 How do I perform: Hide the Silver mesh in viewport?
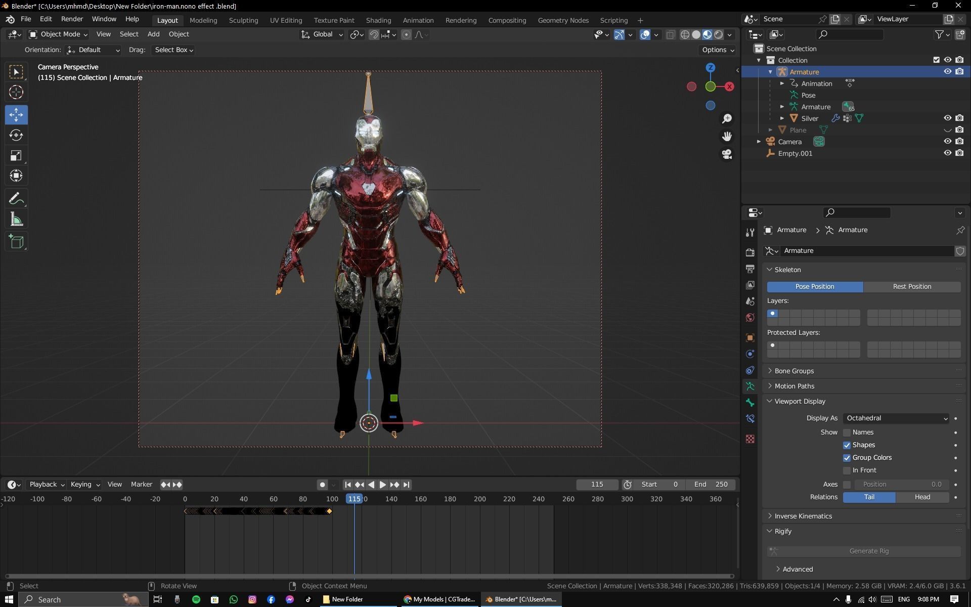pos(947,118)
